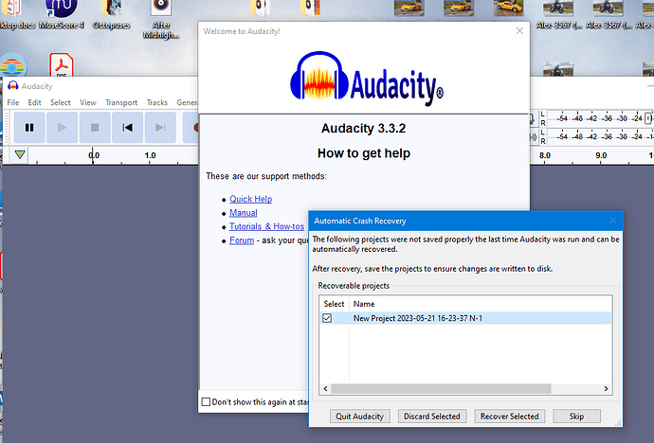The height and width of the screenshot is (443, 654).
Task: Click the Skip to End button
Action: coord(160,128)
